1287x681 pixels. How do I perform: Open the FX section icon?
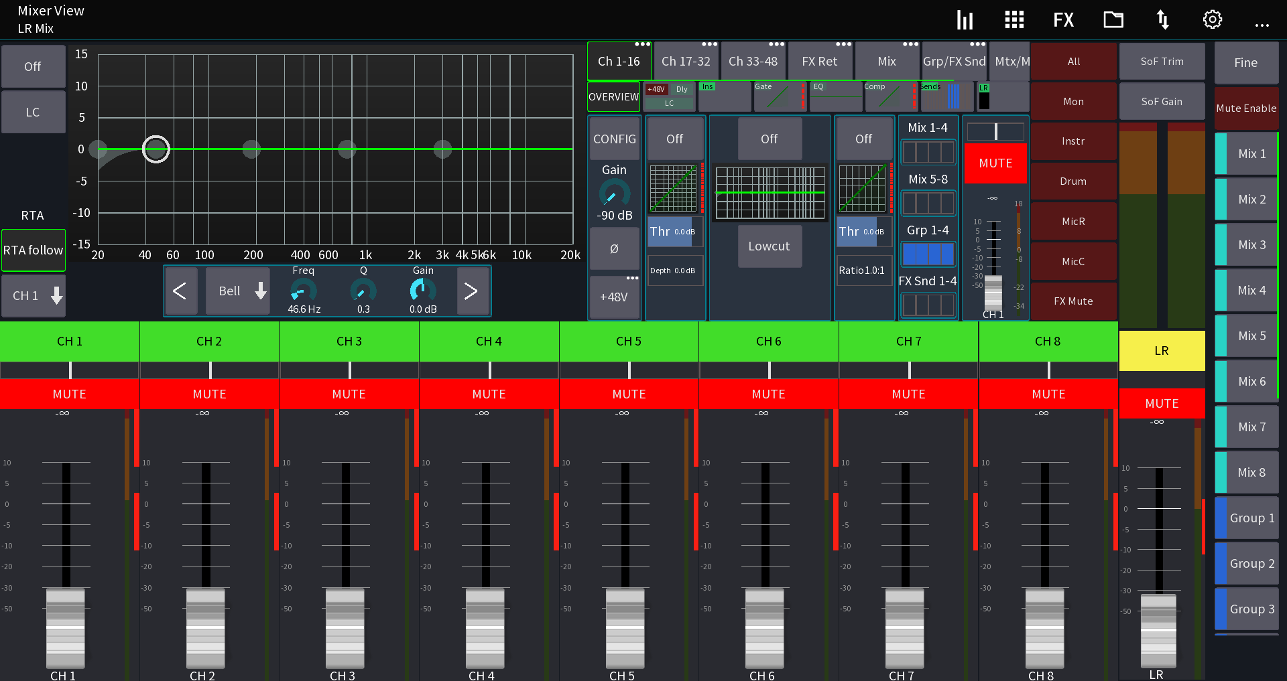(1062, 19)
